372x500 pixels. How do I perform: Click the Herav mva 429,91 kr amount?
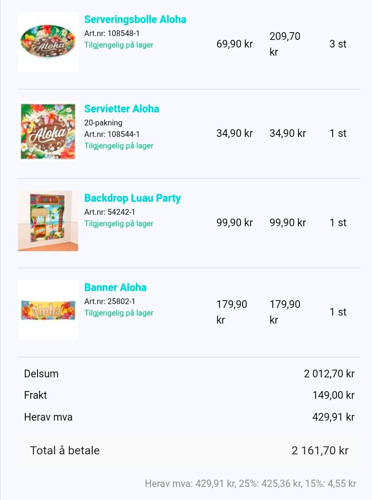click(x=334, y=417)
